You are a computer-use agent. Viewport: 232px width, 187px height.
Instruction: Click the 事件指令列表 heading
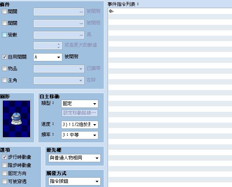click(x=123, y=4)
